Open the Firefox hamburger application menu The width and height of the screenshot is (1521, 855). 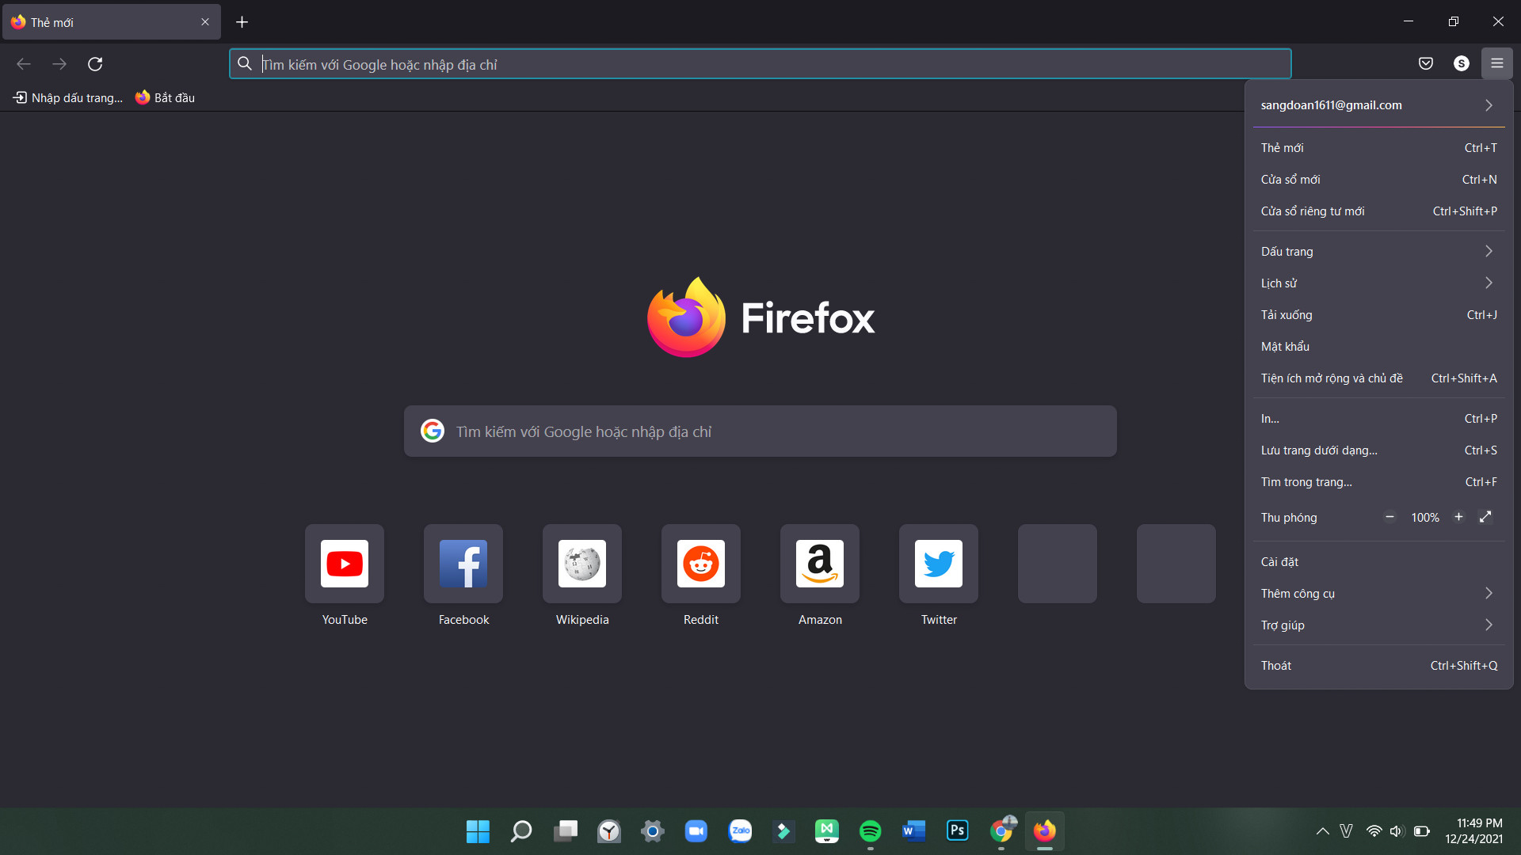click(x=1496, y=63)
